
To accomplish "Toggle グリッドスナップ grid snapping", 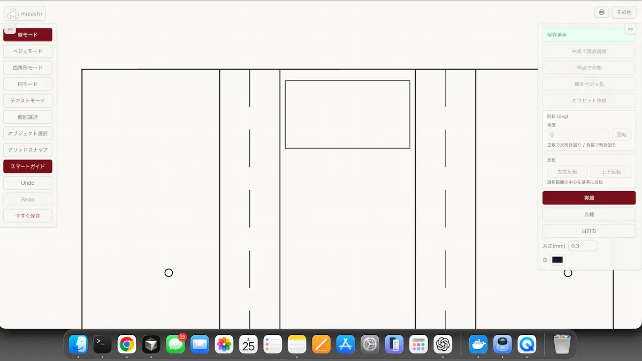I will [x=28, y=150].
